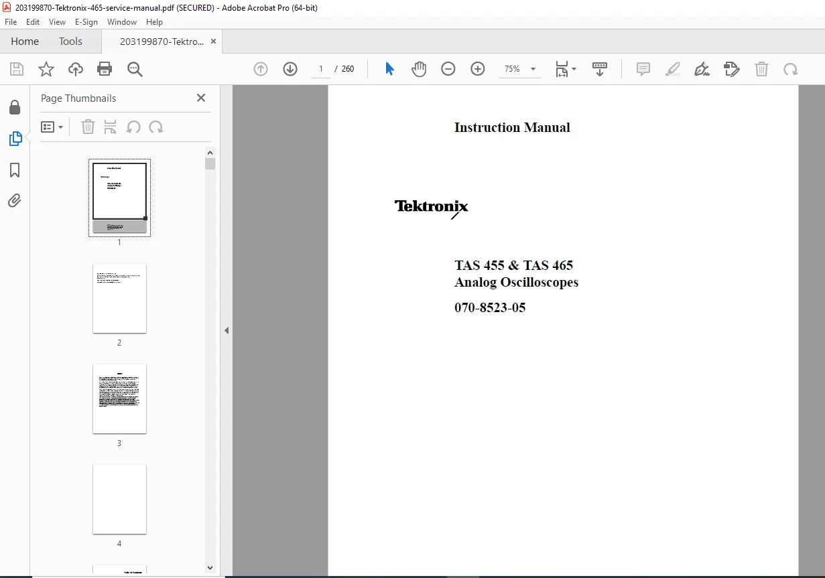Zoom out with the minus button
Viewport: 825px width, 578px height.
coord(448,69)
